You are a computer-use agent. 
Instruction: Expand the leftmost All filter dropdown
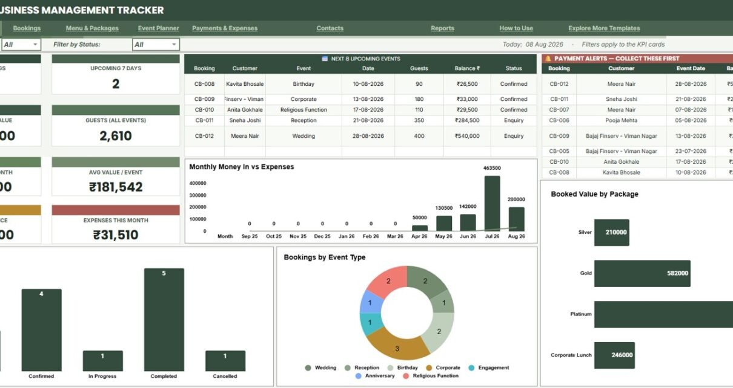(21, 44)
